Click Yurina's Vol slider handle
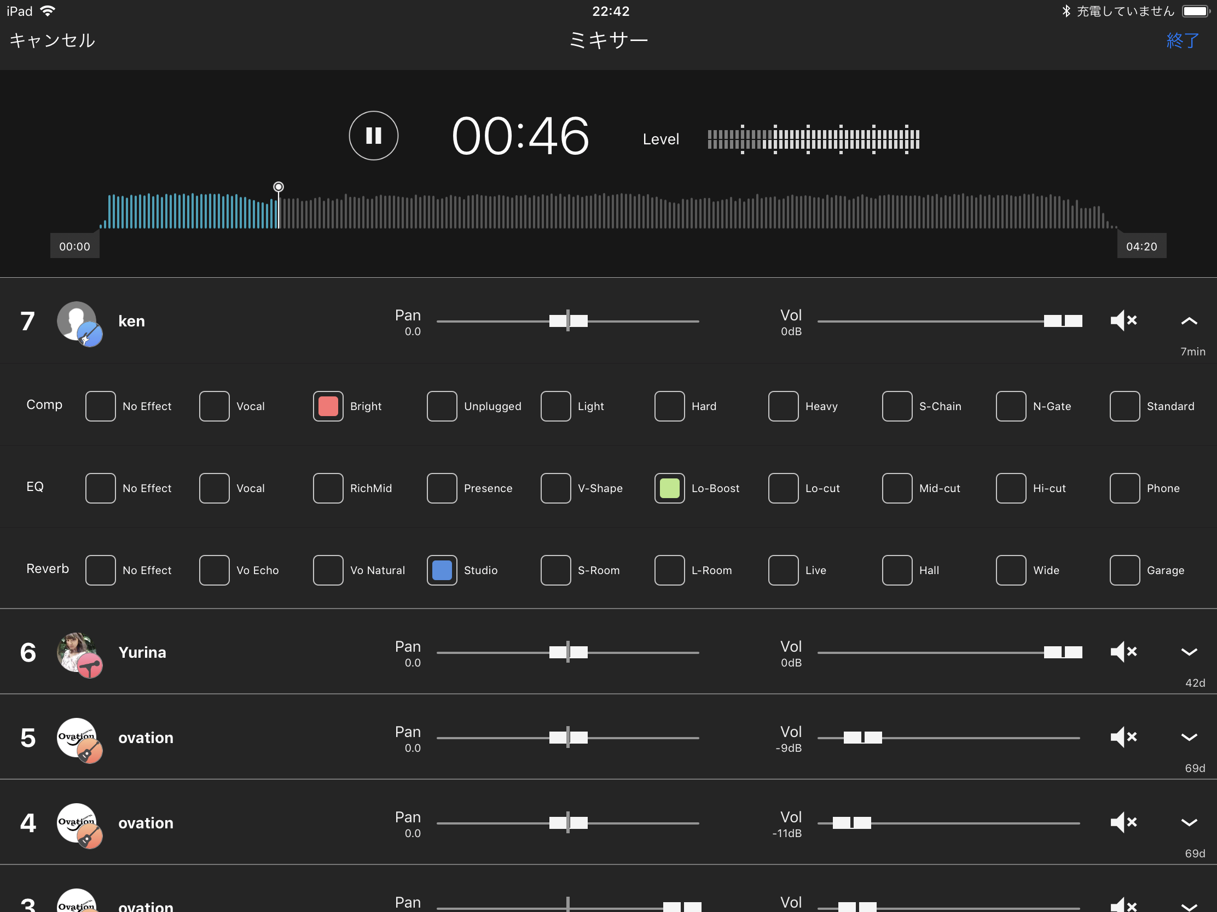Screen dimensions: 1217x912 [x=1063, y=652]
